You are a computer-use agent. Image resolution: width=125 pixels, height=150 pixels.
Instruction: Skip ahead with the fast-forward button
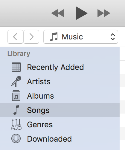[x=104, y=13]
